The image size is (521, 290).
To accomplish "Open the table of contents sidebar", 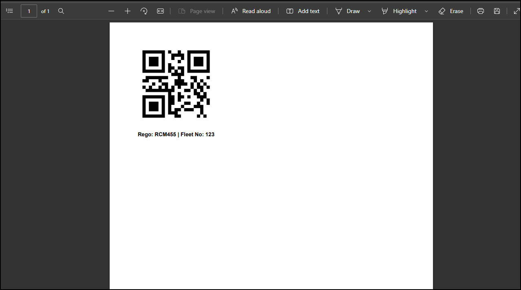I will pos(10,11).
